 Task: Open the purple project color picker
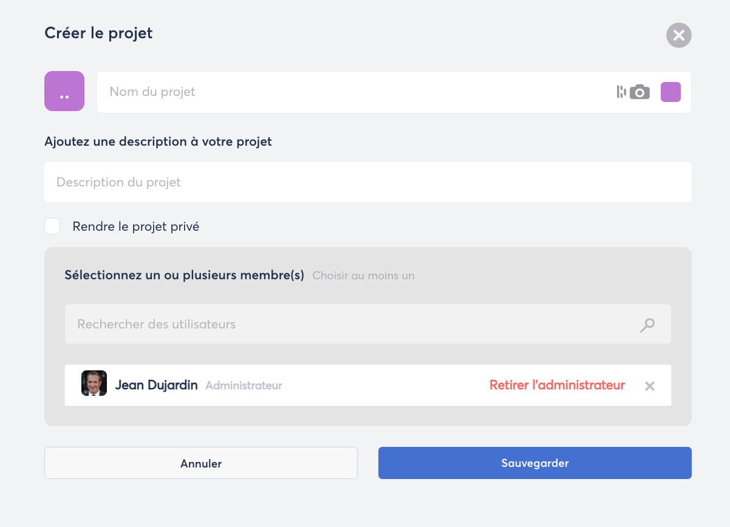click(670, 92)
